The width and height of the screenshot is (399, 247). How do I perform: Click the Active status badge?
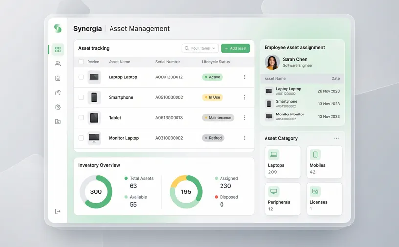[x=213, y=77]
